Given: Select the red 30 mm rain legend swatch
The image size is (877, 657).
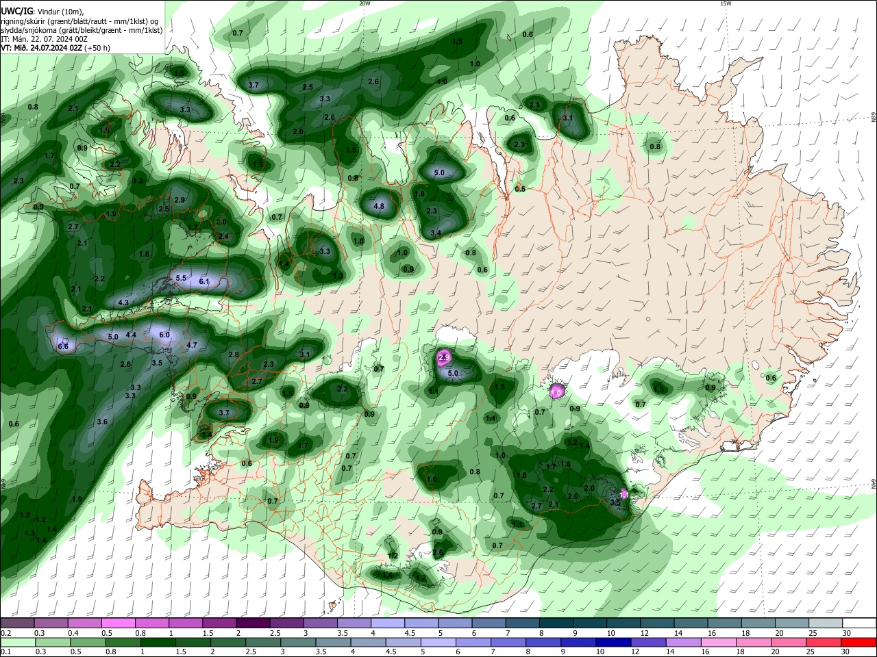Looking at the screenshot, I should pyautogui.click(x=859, y=642).
